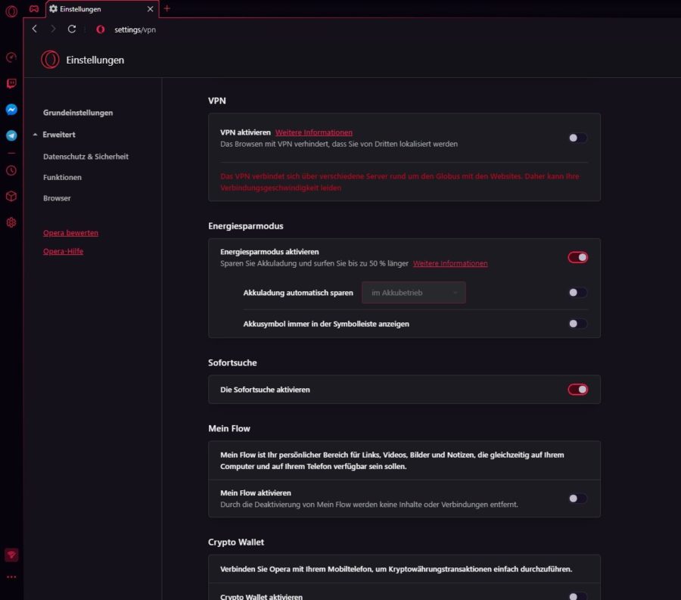Open GX Control speedometer icon

coord(11,58)
